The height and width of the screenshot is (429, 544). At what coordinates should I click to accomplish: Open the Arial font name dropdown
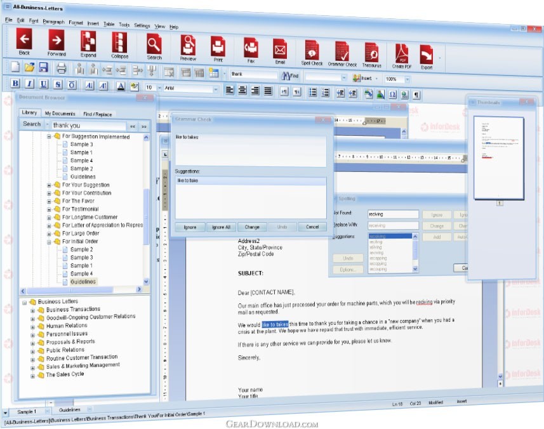[215, 89]
